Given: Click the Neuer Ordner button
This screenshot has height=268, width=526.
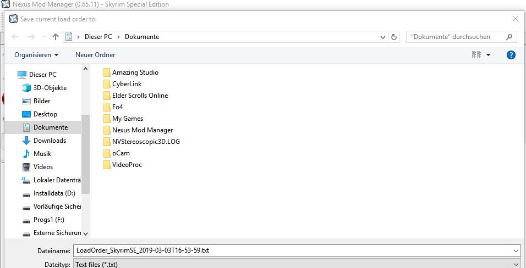Looking at the screenshot, I should coord(95,55).
